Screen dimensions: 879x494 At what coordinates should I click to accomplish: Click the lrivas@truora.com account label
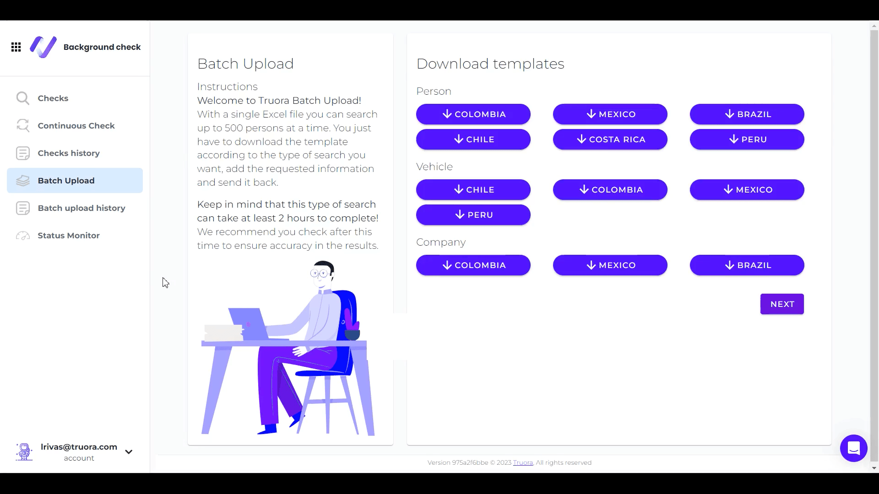point(79,451)
